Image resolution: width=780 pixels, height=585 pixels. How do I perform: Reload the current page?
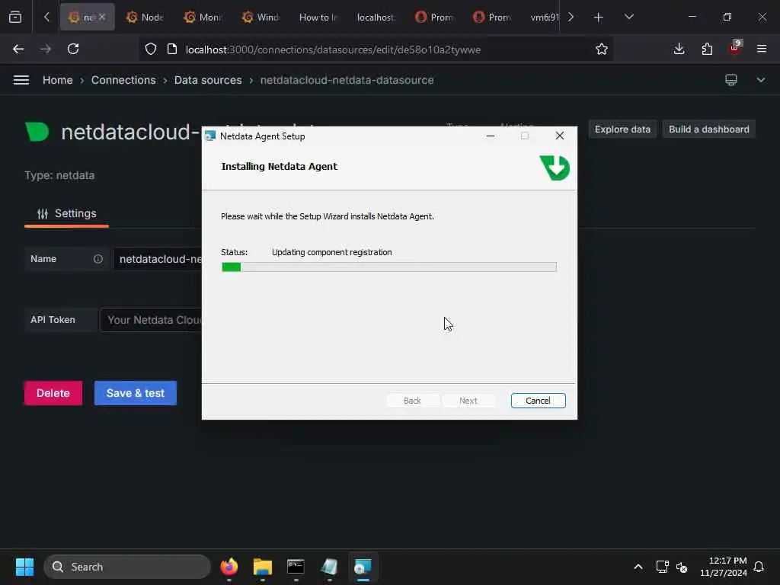point(73,50)
